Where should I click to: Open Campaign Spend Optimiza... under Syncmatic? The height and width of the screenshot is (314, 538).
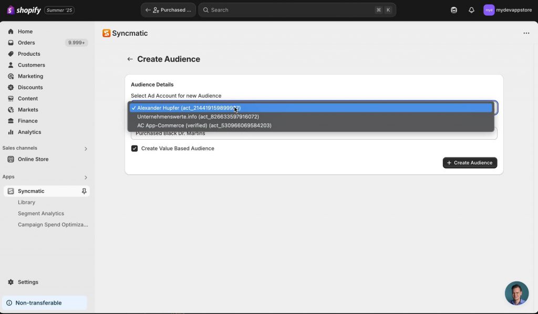tap(53, 225)
